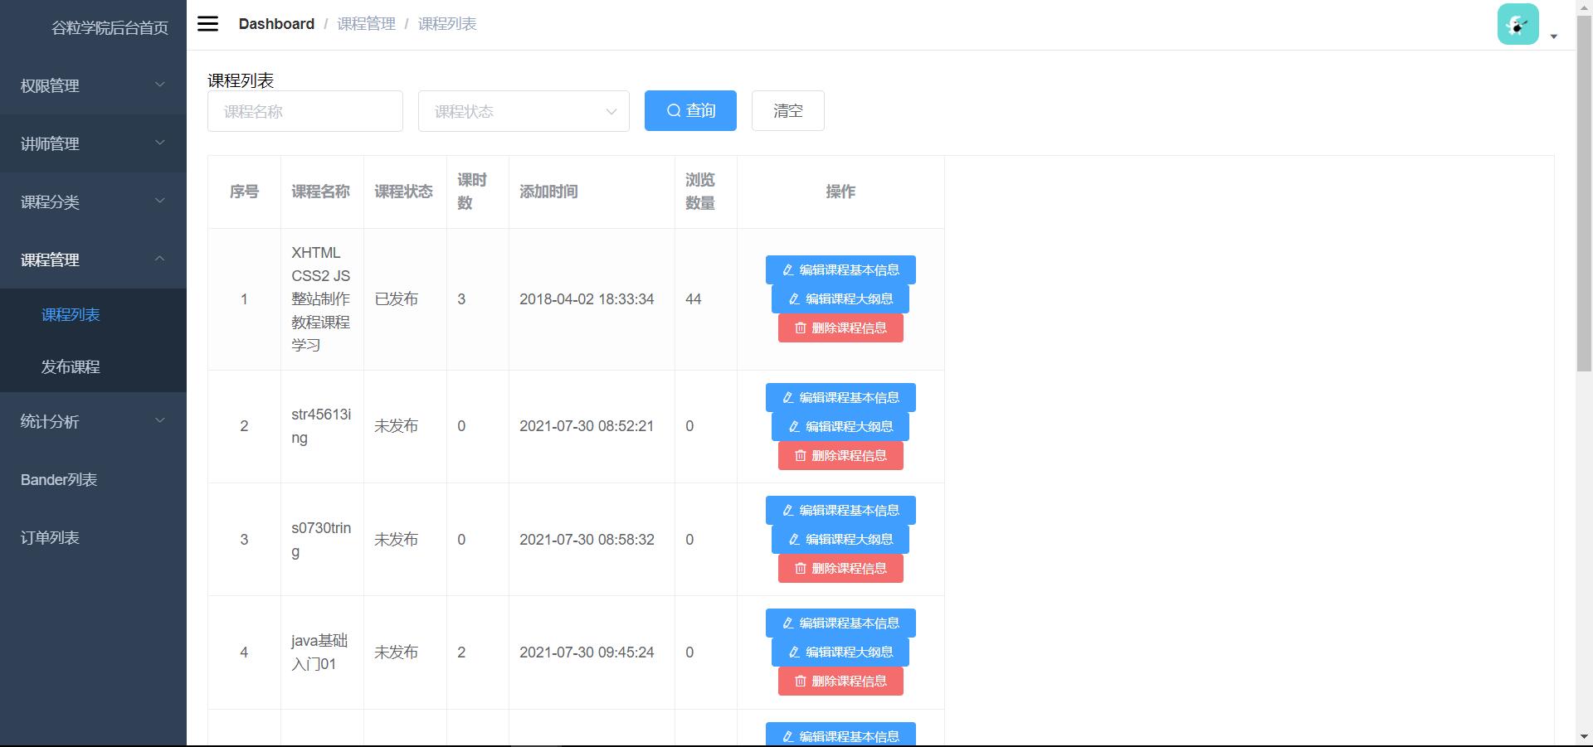This screenshot has width=1593, height=747.
Task: Edit course outline for java基础入门01
Action: (840, 652)
